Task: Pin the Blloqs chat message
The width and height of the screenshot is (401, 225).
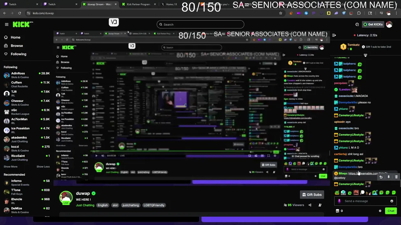Action: coord(388,177)
